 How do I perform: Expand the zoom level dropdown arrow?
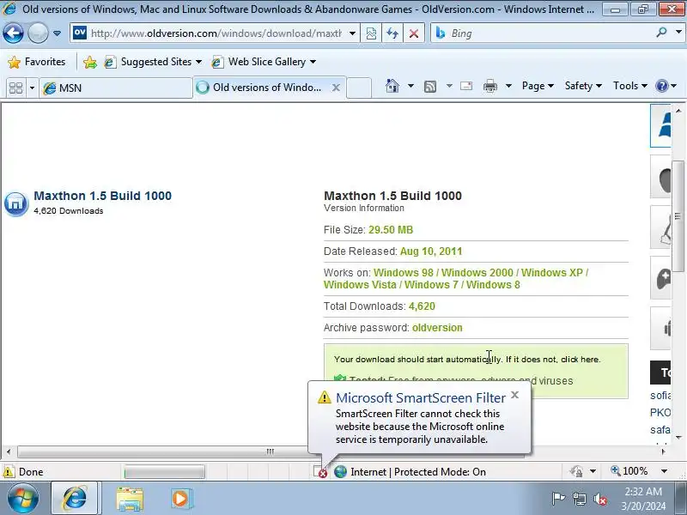point(664,471)
